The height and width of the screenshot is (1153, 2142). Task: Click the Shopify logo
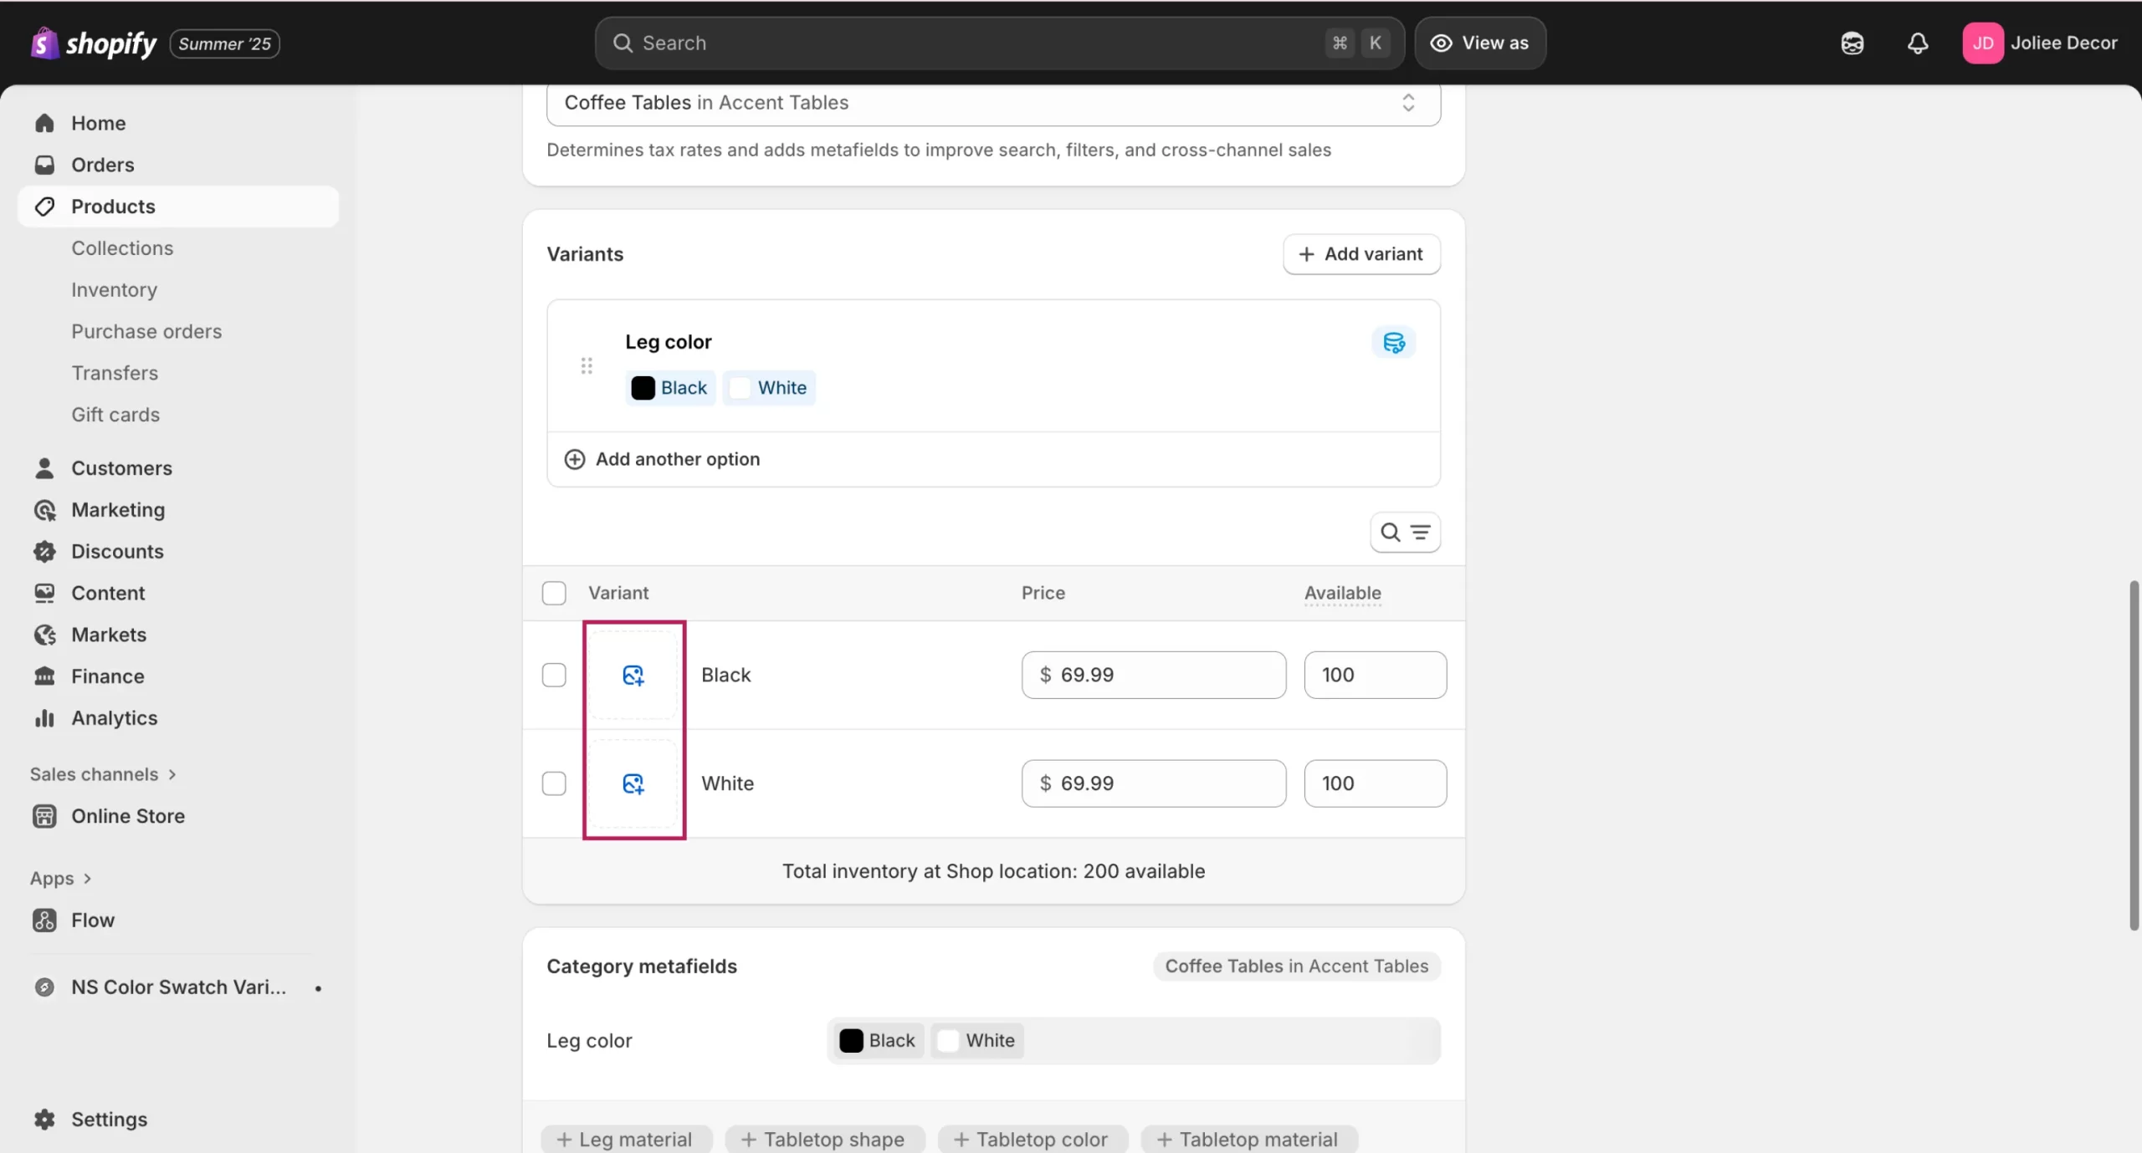93,43
